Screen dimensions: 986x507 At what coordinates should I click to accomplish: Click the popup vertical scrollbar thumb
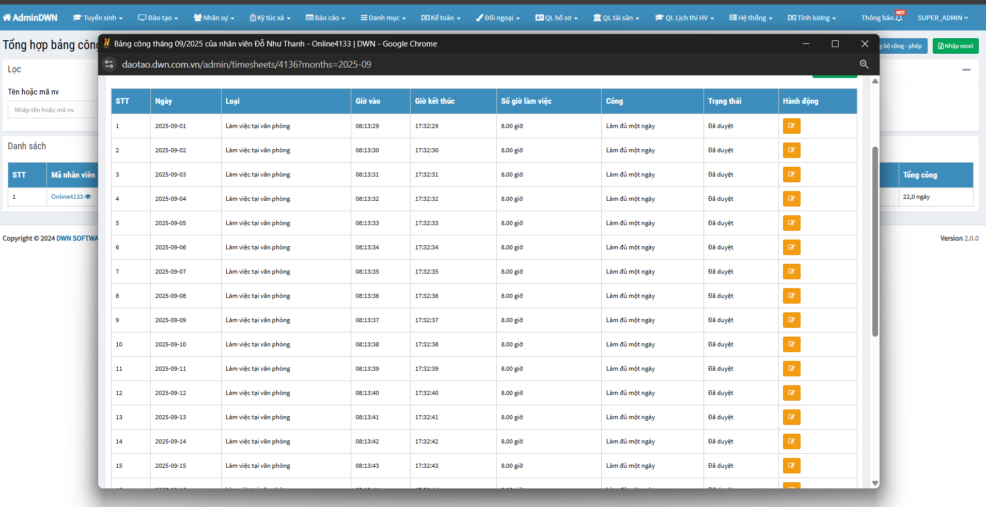click(874, 241)
